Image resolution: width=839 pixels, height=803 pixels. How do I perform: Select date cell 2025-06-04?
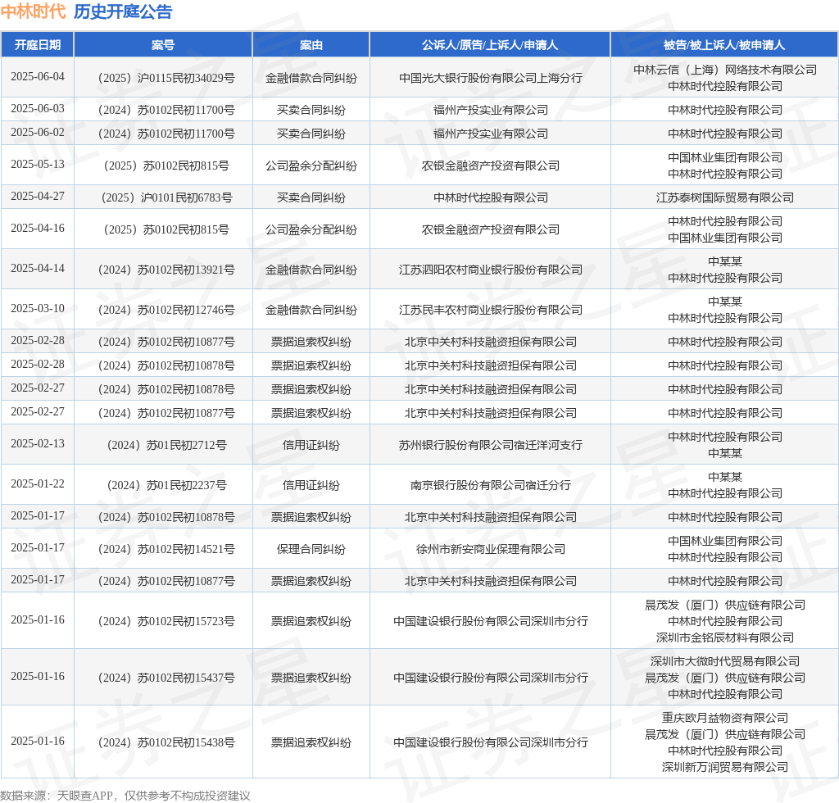click(x=38, y=76)
